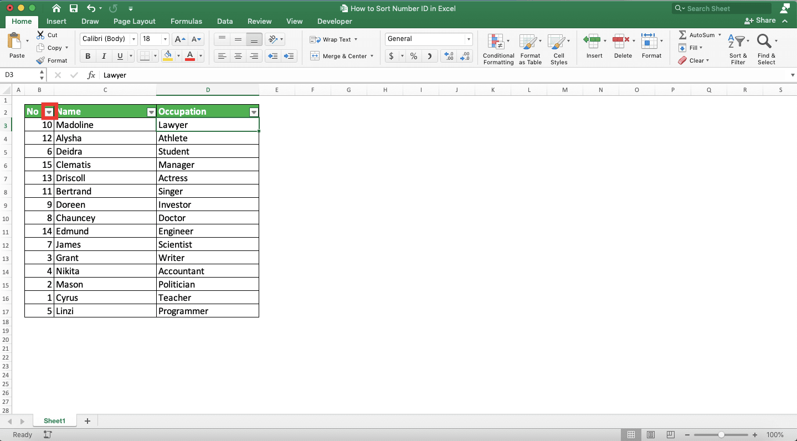
Task: Expand the Name column filter dropdown
Action: coord(151,112)
